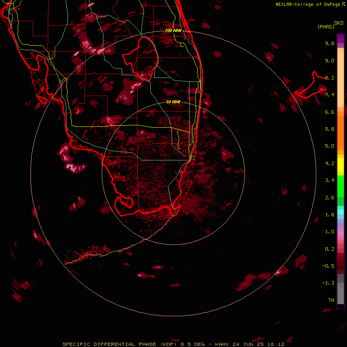Select the bright green segment of the color bar
This screenshot has width=347, height=347.
pyautogui.click(x=340, y=186)
